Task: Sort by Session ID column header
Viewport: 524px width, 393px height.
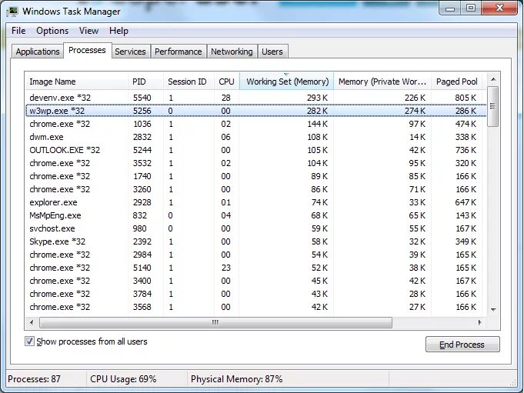Action: (189, 82)
